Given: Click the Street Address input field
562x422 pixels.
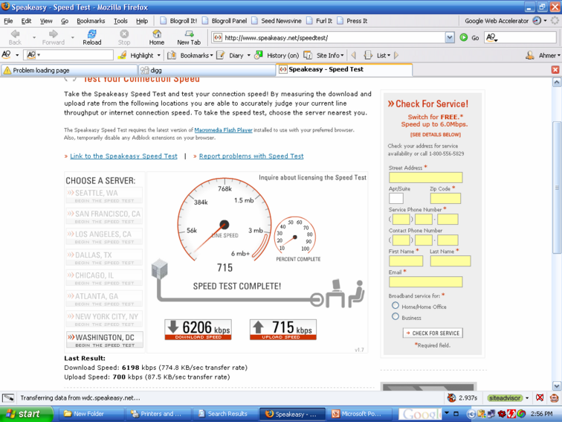Looking at the screenshot, I should tap(425, 177).
